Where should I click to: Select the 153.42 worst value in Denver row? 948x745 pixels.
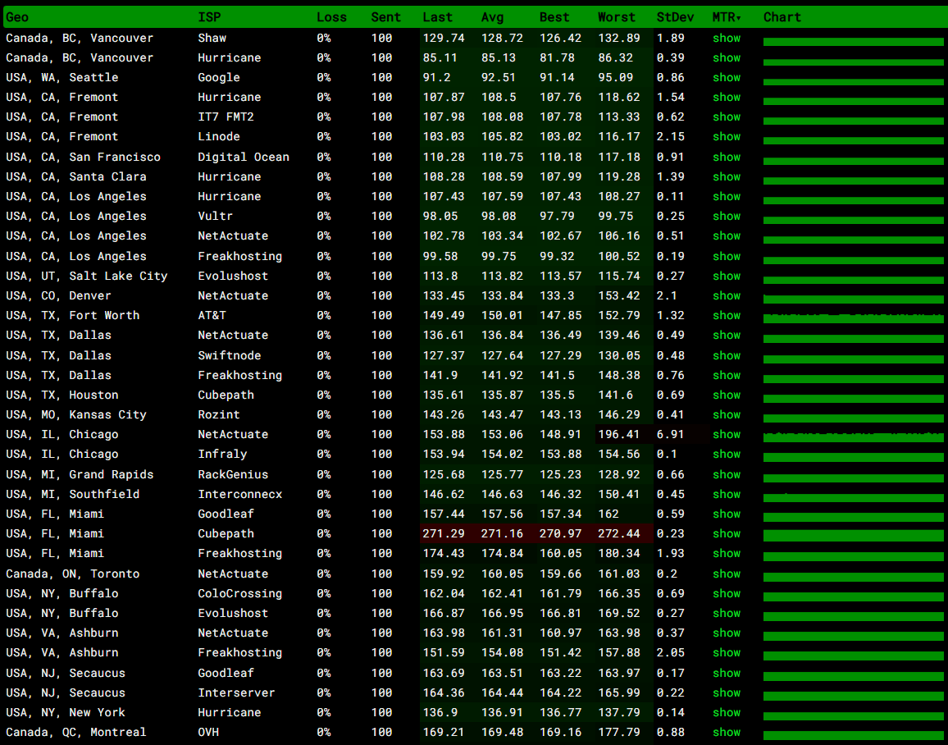(x=618, y=295)
